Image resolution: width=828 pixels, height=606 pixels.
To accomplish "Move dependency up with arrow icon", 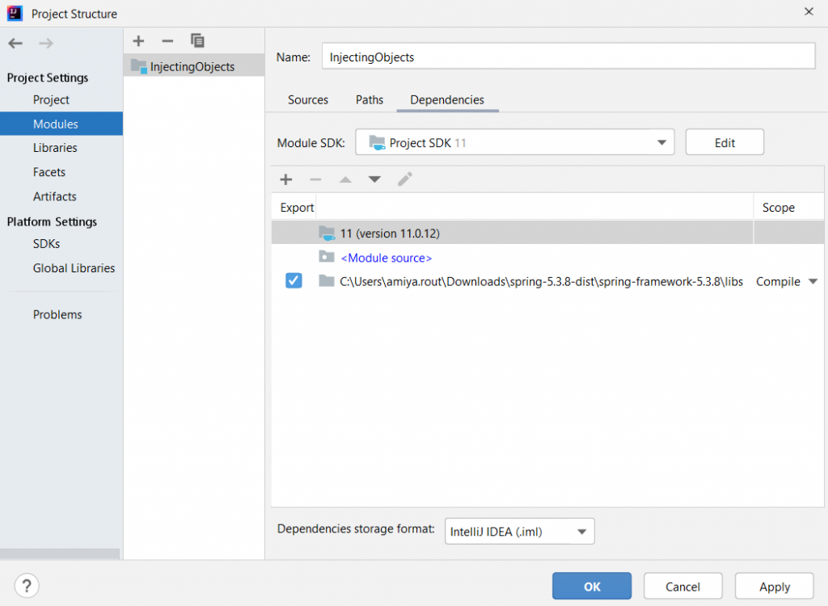I will (345, 179).
